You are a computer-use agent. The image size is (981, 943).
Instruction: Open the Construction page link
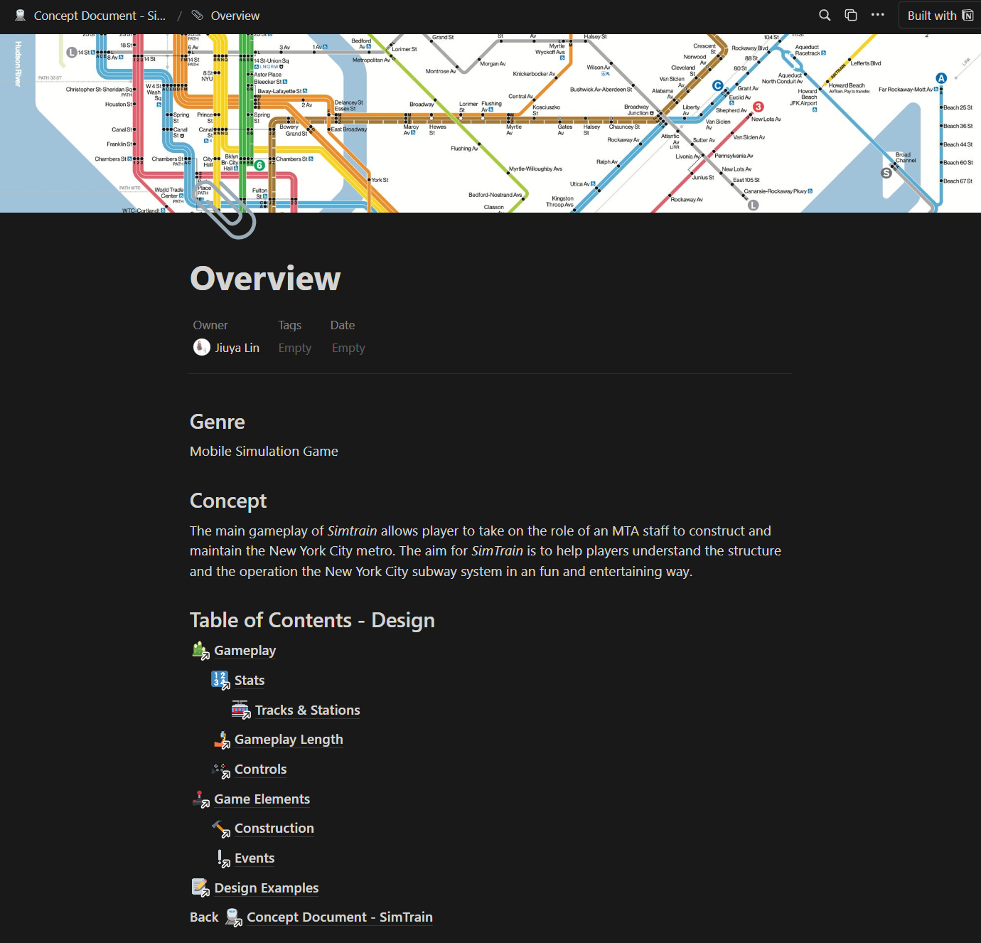tap(274, 829)
